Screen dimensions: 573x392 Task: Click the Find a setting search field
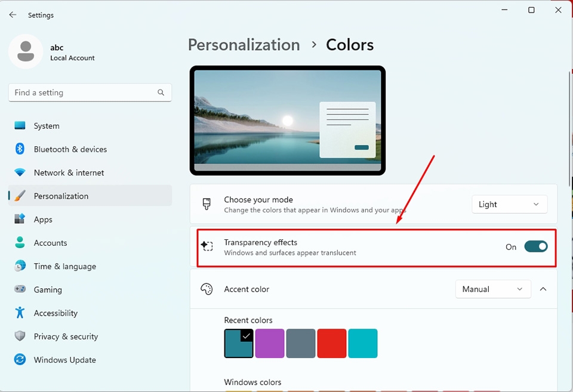tap(90, 92)
